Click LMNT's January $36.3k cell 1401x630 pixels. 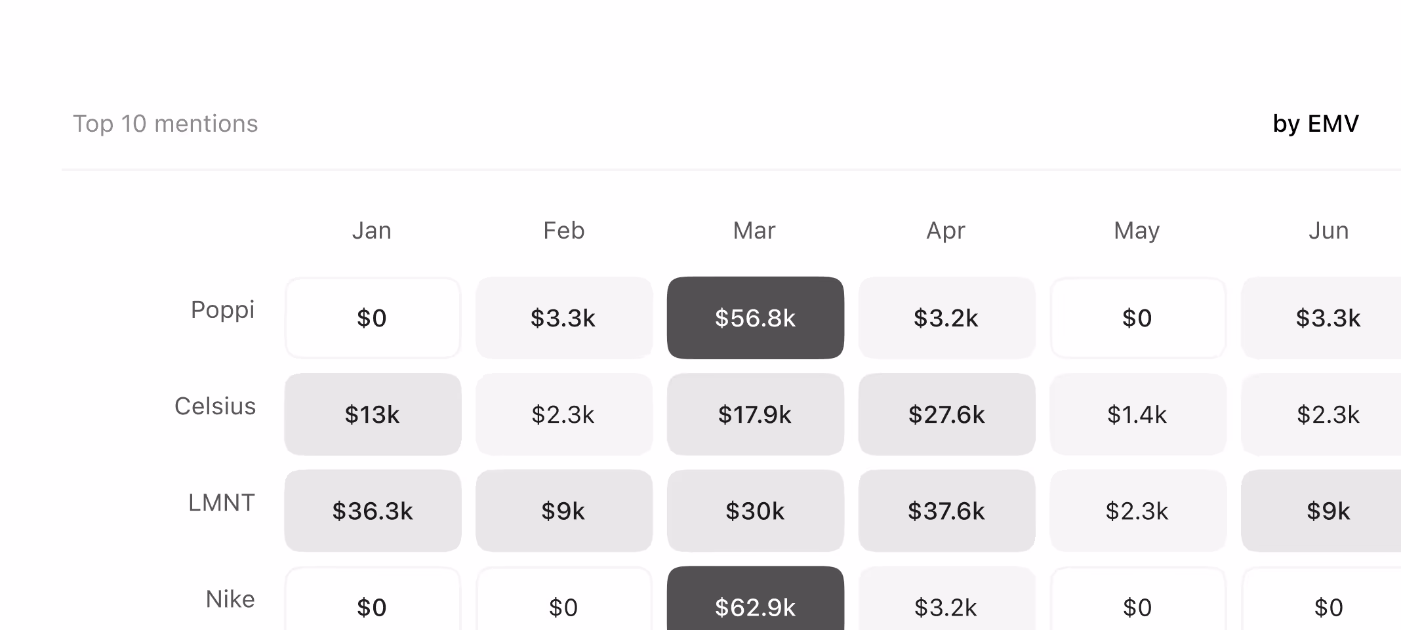[373, 511]
